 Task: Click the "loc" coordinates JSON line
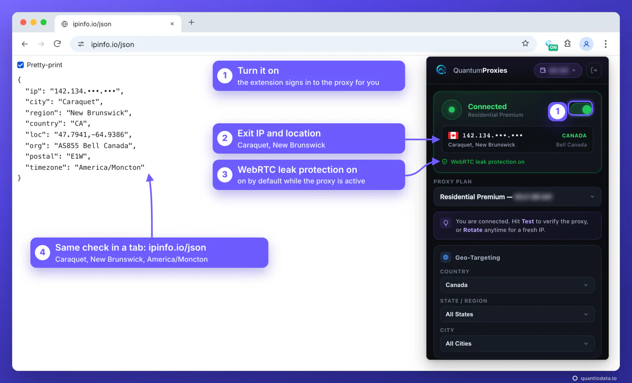79,135
